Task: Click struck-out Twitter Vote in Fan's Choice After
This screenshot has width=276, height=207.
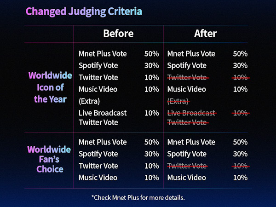Action: pyautogui.click(x=187, y=166)
